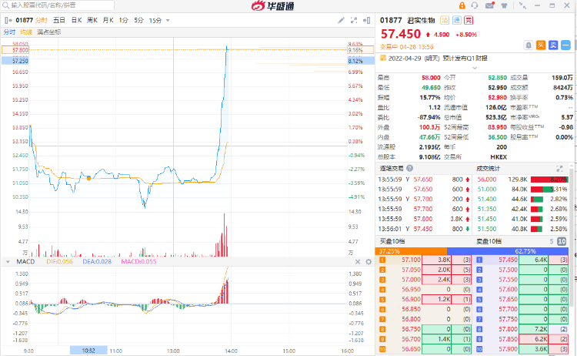Select the 五日 chart tab
Viewport: 577px width, 356px height.
point(59,19)
